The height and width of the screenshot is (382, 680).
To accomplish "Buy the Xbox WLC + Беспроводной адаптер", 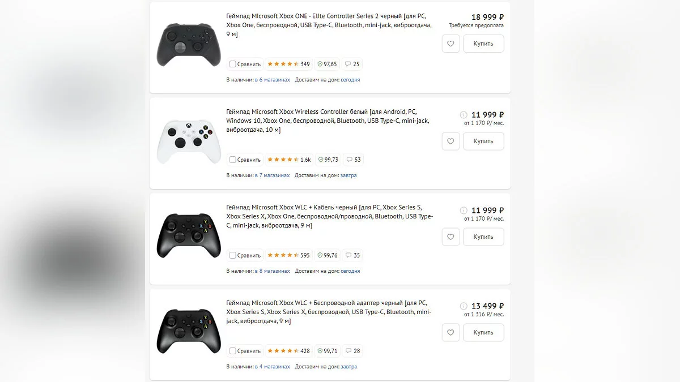I will click(x=483, y=332).
